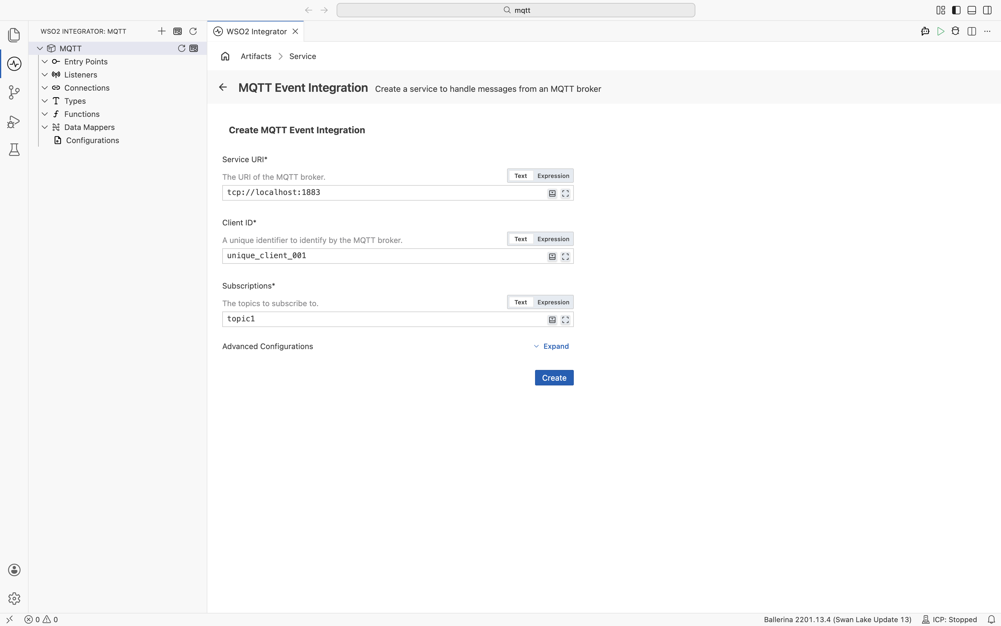Click Ballerina version status bar item

(838, 619)
